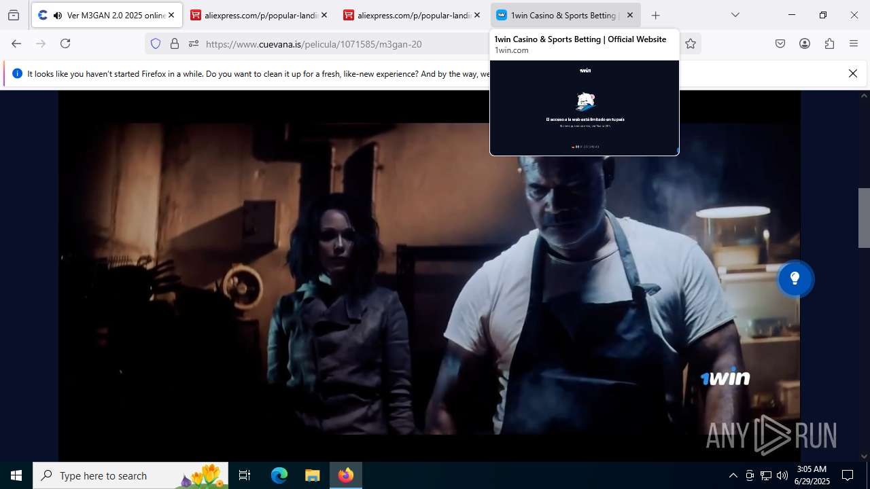Open the volume control in system tray
870x489 pixels.
782,475
